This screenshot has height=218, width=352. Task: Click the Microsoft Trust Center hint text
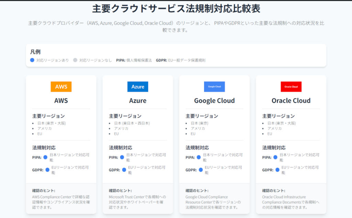137,202
